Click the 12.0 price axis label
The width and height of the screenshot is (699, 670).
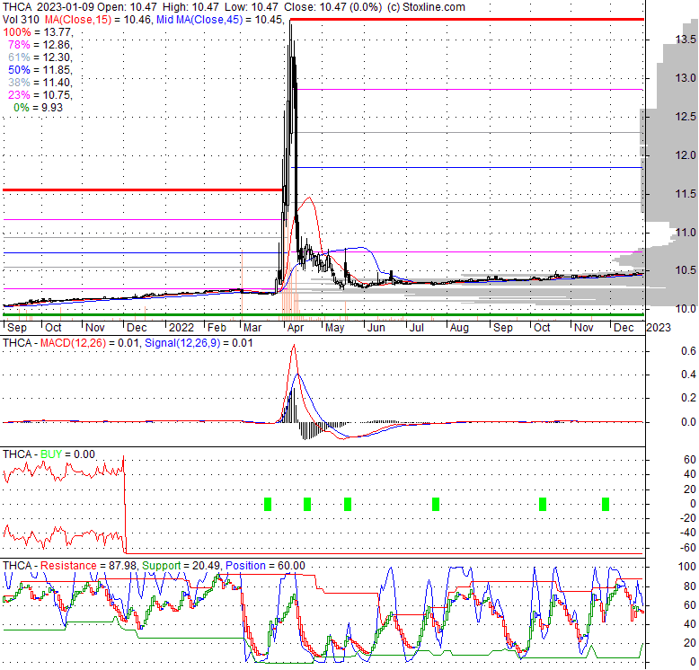pyautogui.click(x=686, y=155)
